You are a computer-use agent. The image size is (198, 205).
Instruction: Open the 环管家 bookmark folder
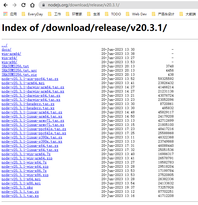pos(74,14)
